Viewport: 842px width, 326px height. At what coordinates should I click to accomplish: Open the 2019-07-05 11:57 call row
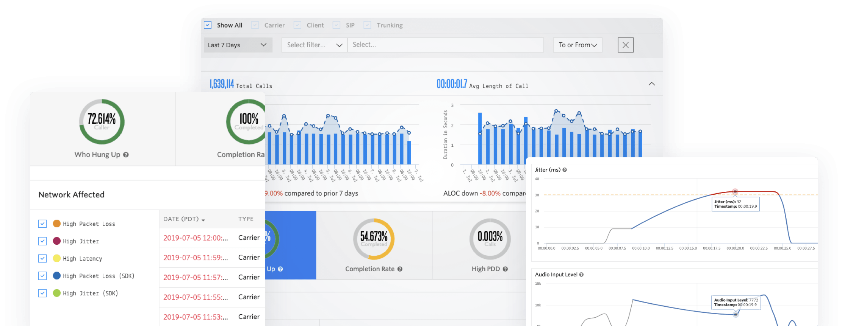pos(212,277)
